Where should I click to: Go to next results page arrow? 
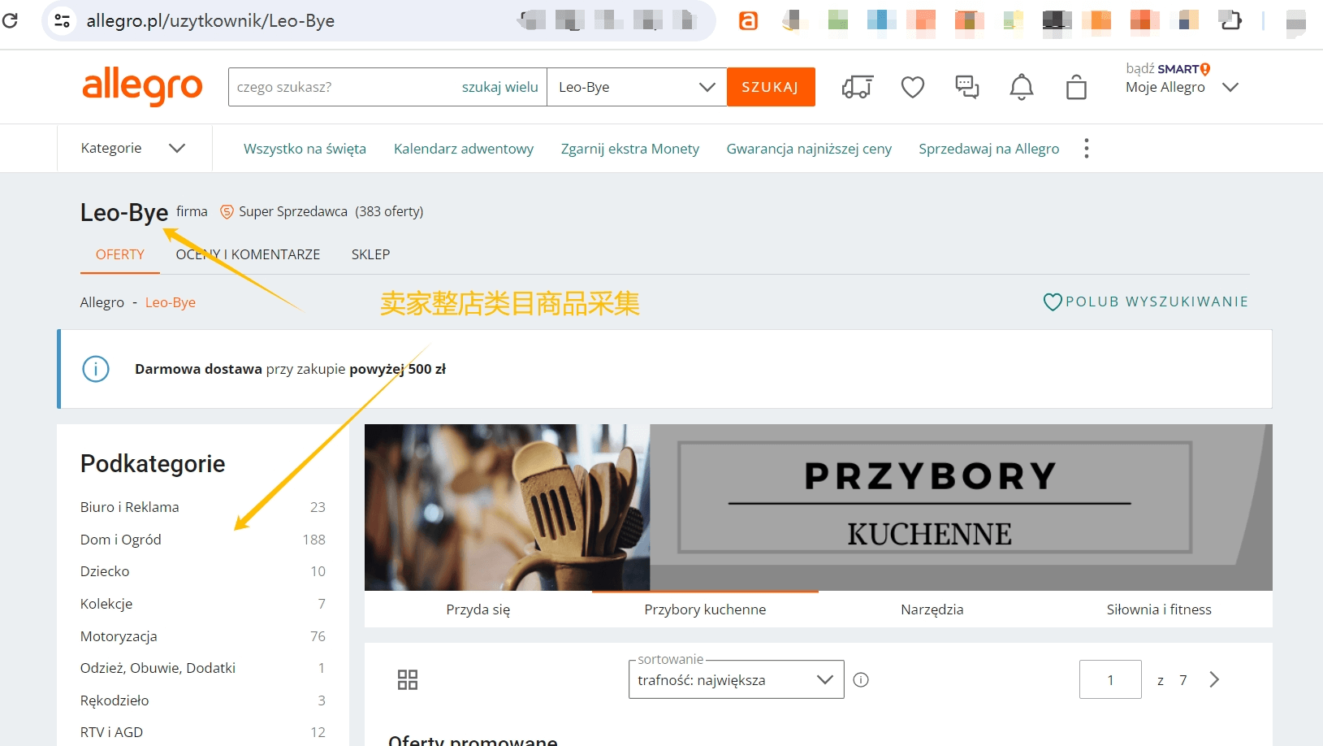1214,679
